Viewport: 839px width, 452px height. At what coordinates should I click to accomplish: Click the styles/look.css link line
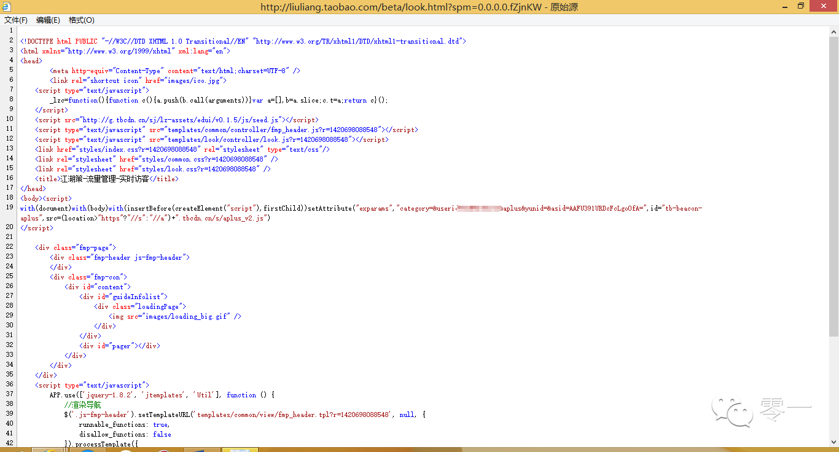point(153,169)
